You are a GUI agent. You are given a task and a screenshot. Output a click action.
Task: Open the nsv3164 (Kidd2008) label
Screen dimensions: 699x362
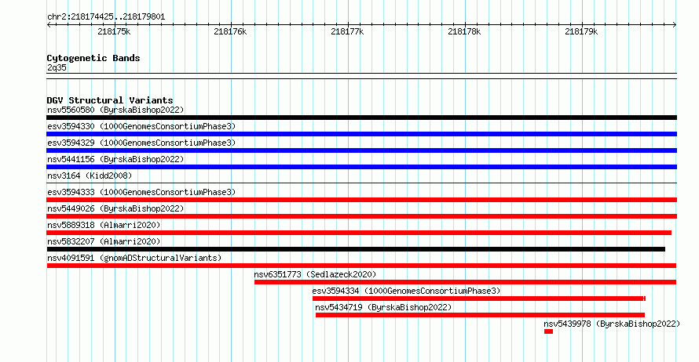(x=90, y=176)
